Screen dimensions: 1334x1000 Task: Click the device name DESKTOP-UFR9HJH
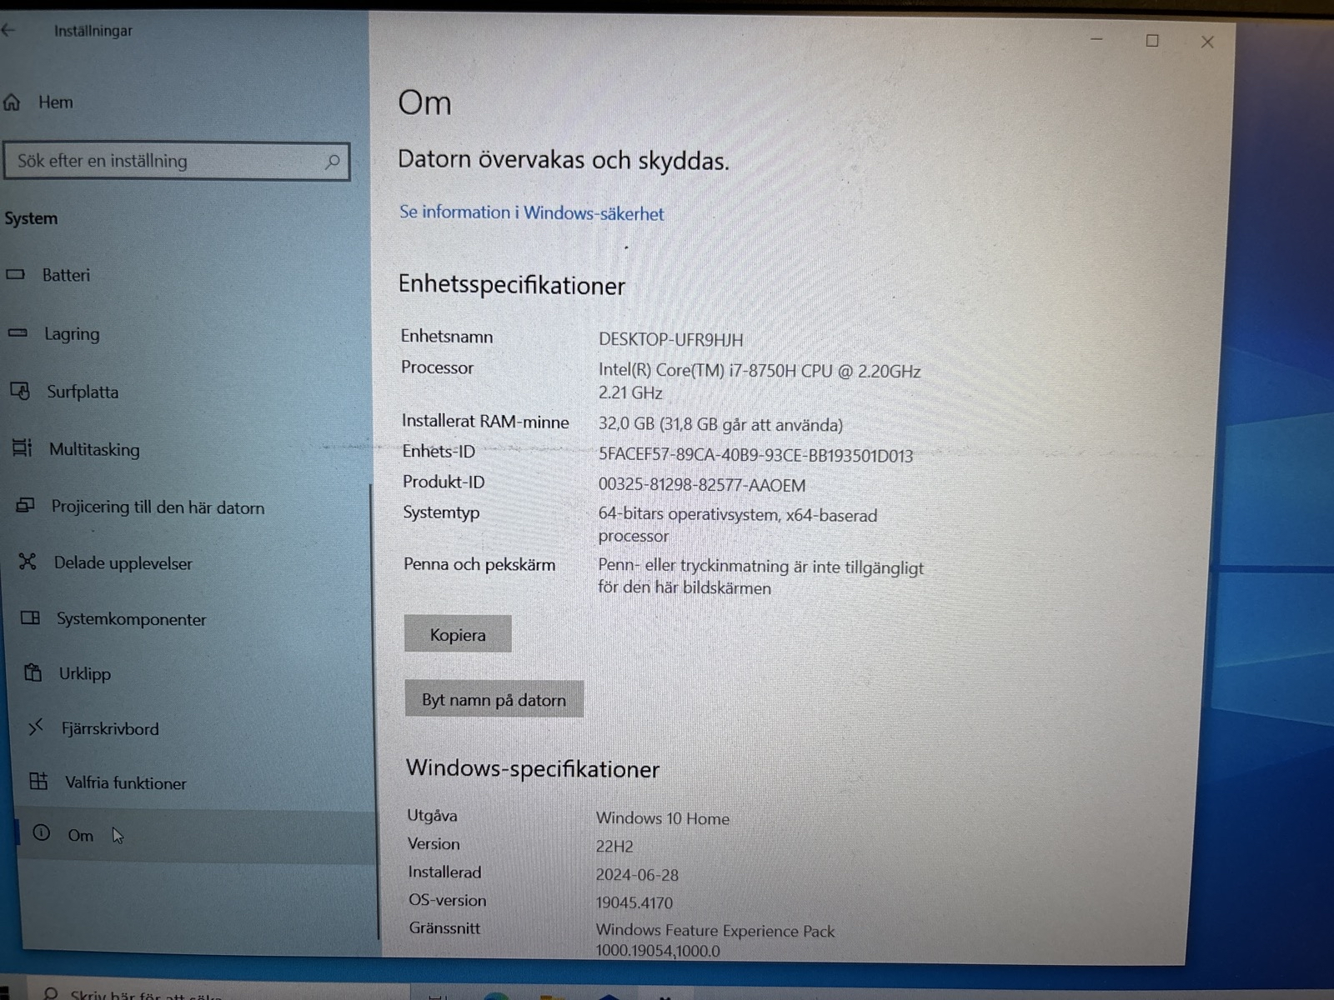(670, 339)
